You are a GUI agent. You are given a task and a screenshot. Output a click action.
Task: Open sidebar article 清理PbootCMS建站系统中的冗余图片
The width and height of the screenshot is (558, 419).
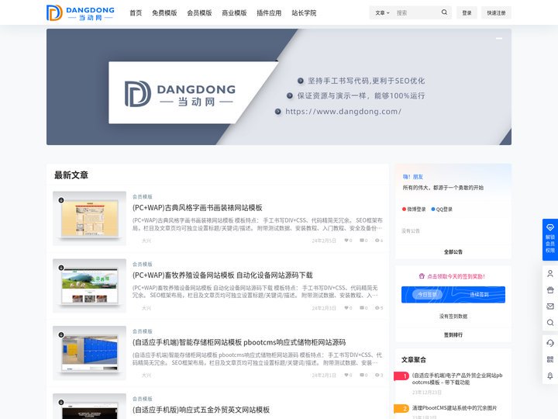tap(454, 408)
